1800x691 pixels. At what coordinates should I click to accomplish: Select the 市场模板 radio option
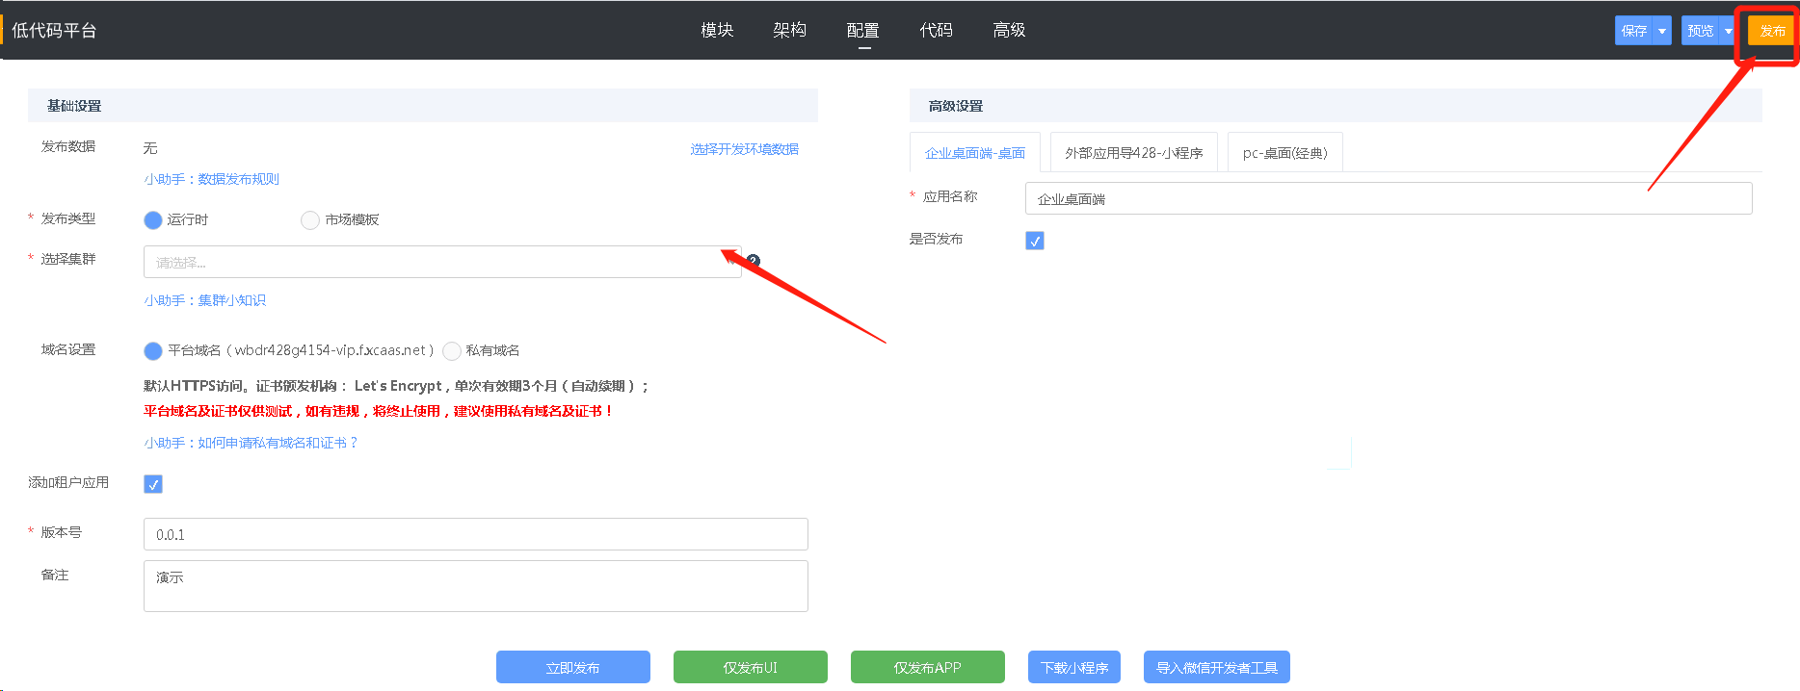(310, 220)
